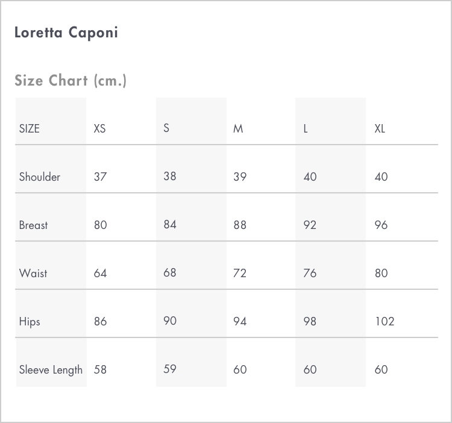Select the Shoulder row label
Screen dimensions: 452x423
click(40, 177)
